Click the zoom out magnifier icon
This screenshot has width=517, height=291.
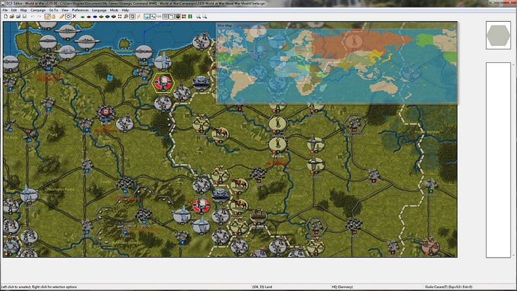(x=205, y=16)
